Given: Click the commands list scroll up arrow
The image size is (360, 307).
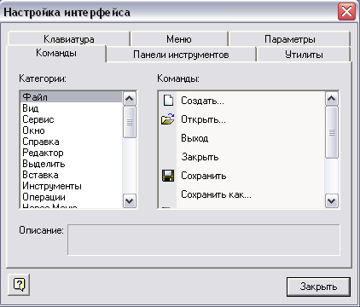Looking at the screenshot, I should coord(332,99).
